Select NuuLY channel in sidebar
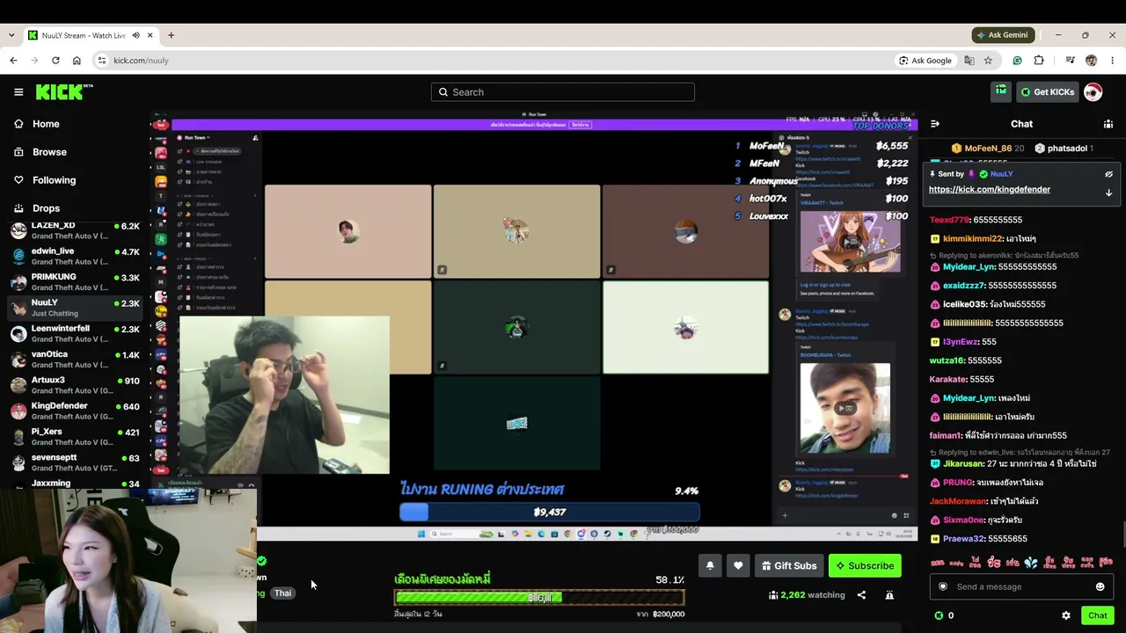The width and height of the screenshot is (1126, 633). pos(74,308)
